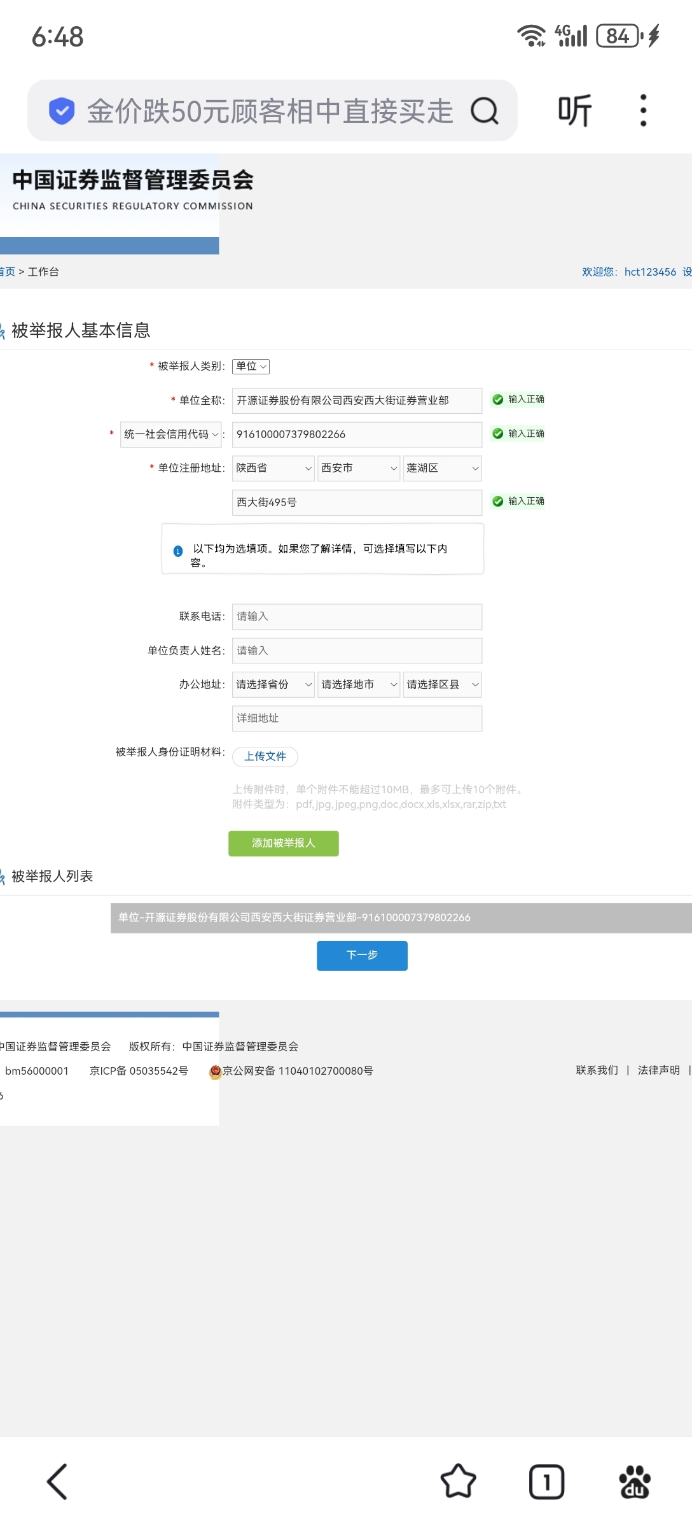Open the 莲湖区 district dropdown
Screen dimensions: 692x1528
point(442,468)
